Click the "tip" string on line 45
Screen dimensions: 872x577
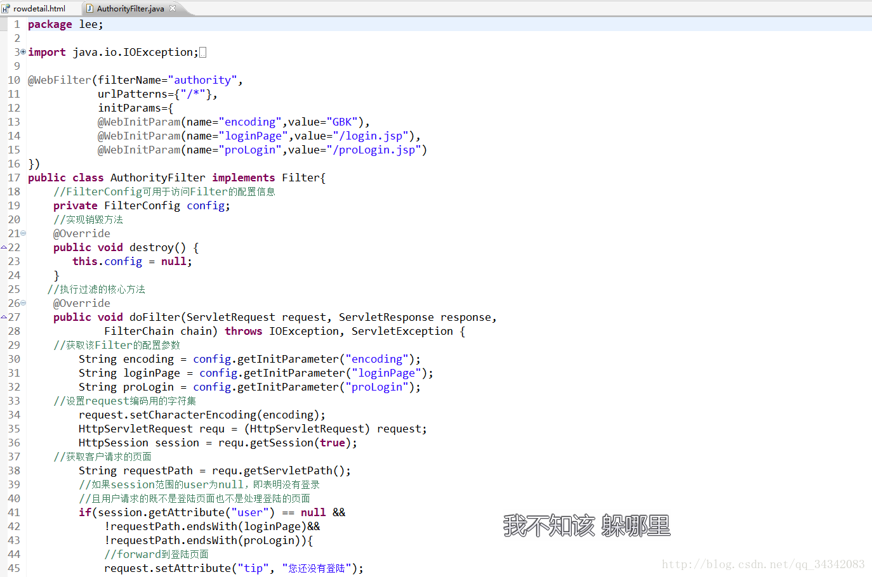[253, 568]
